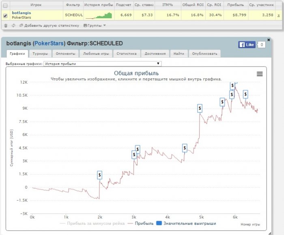Click the $ marker near game 5k

click(x=200, y=108)
